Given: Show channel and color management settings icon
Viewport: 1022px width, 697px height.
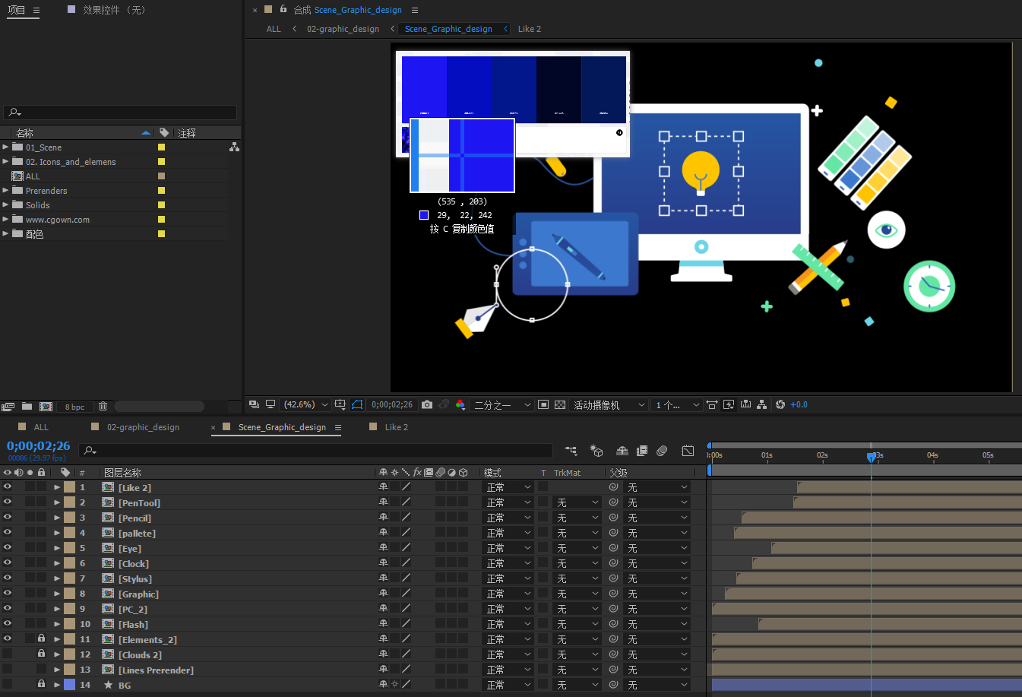Looking at the screenshot, I should [x=460, y=405].
